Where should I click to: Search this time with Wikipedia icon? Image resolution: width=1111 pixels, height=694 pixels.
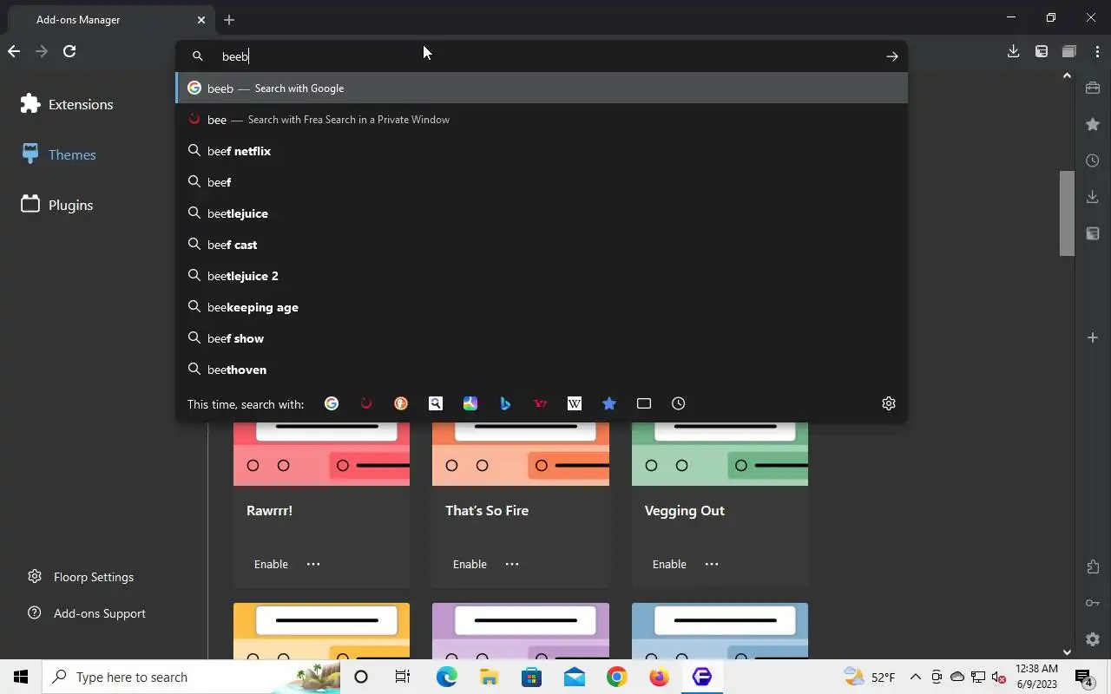[575, 403]
